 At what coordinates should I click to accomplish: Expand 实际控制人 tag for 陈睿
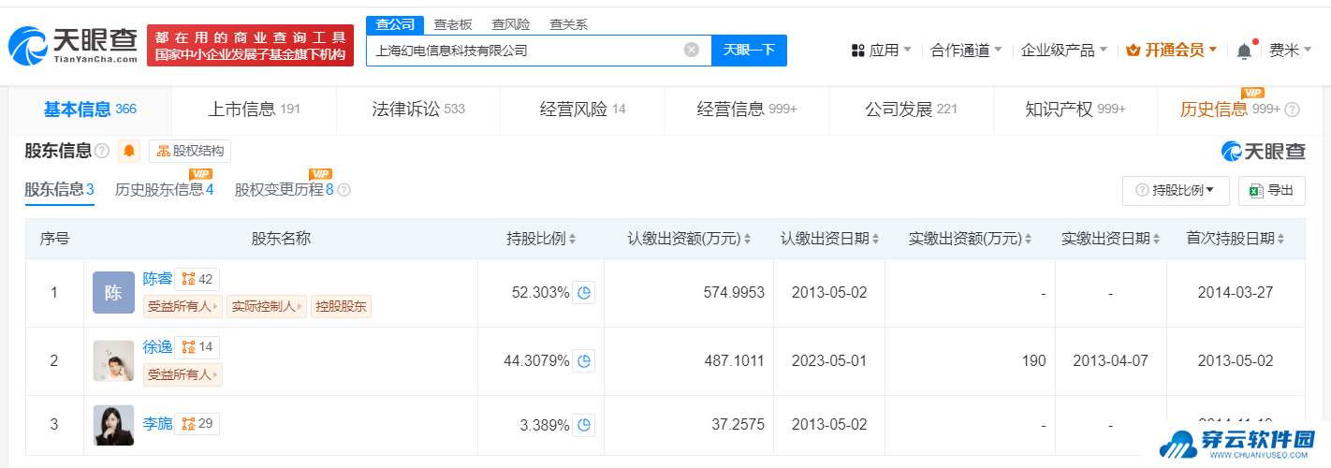(267, 306)
